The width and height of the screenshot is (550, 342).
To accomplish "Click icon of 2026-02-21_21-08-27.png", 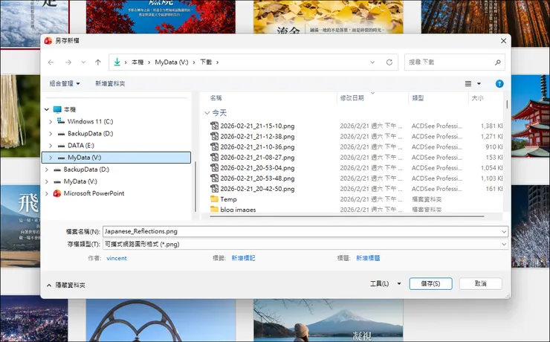I will pos(214,157).
